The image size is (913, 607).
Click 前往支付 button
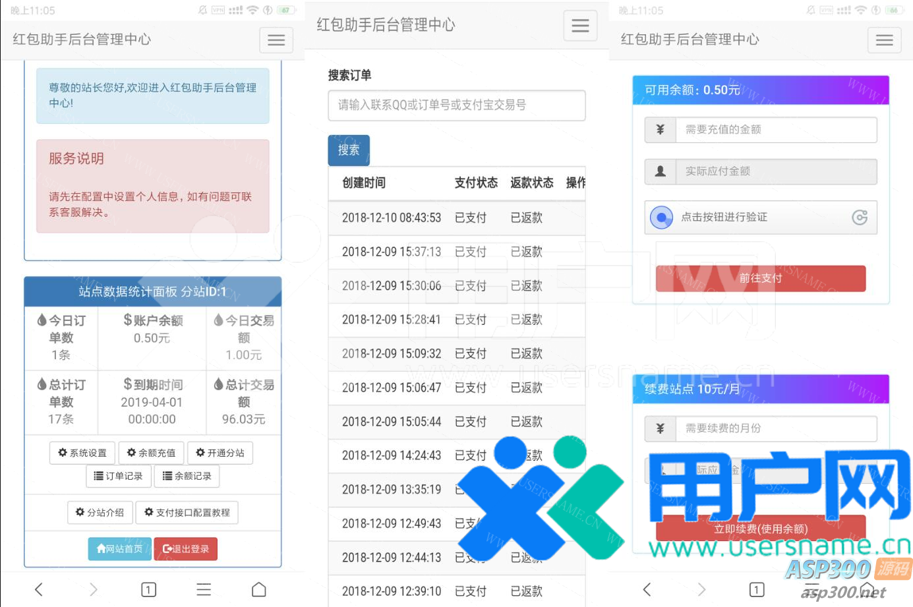click(761, 278)
